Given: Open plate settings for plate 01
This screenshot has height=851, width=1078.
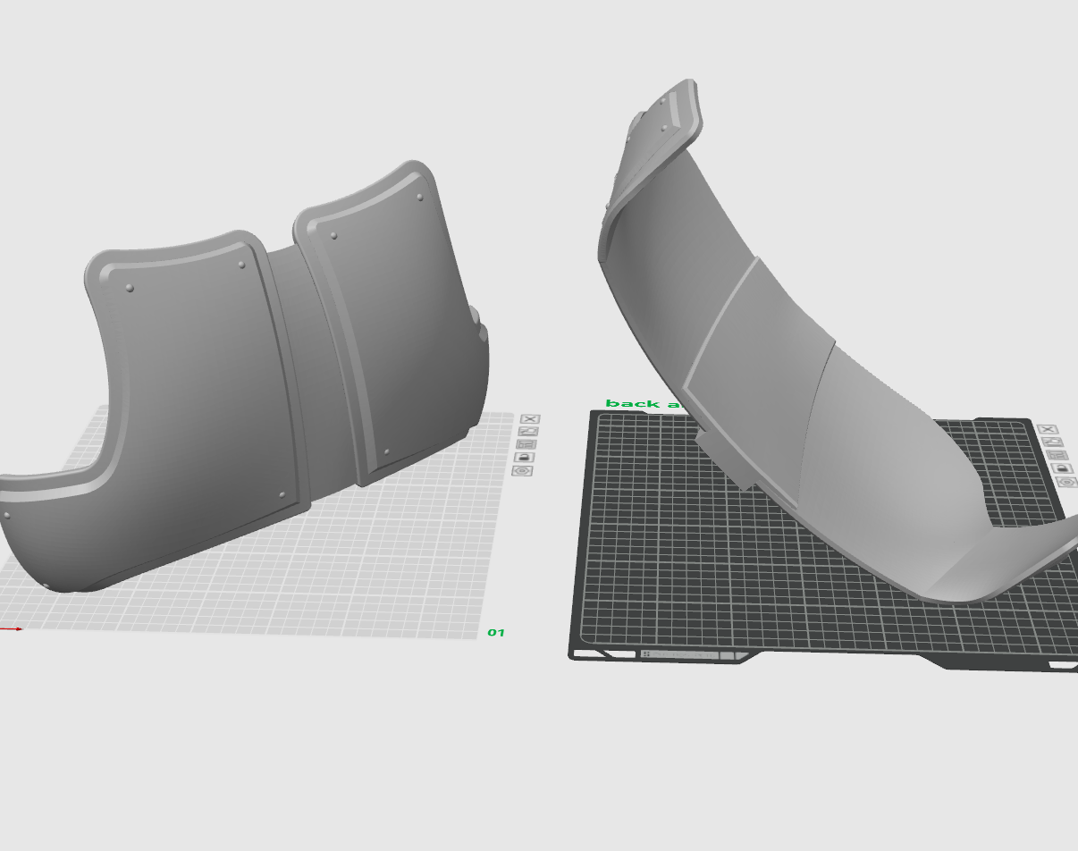Looking at the screenshot, I should (x=522, y=471).
